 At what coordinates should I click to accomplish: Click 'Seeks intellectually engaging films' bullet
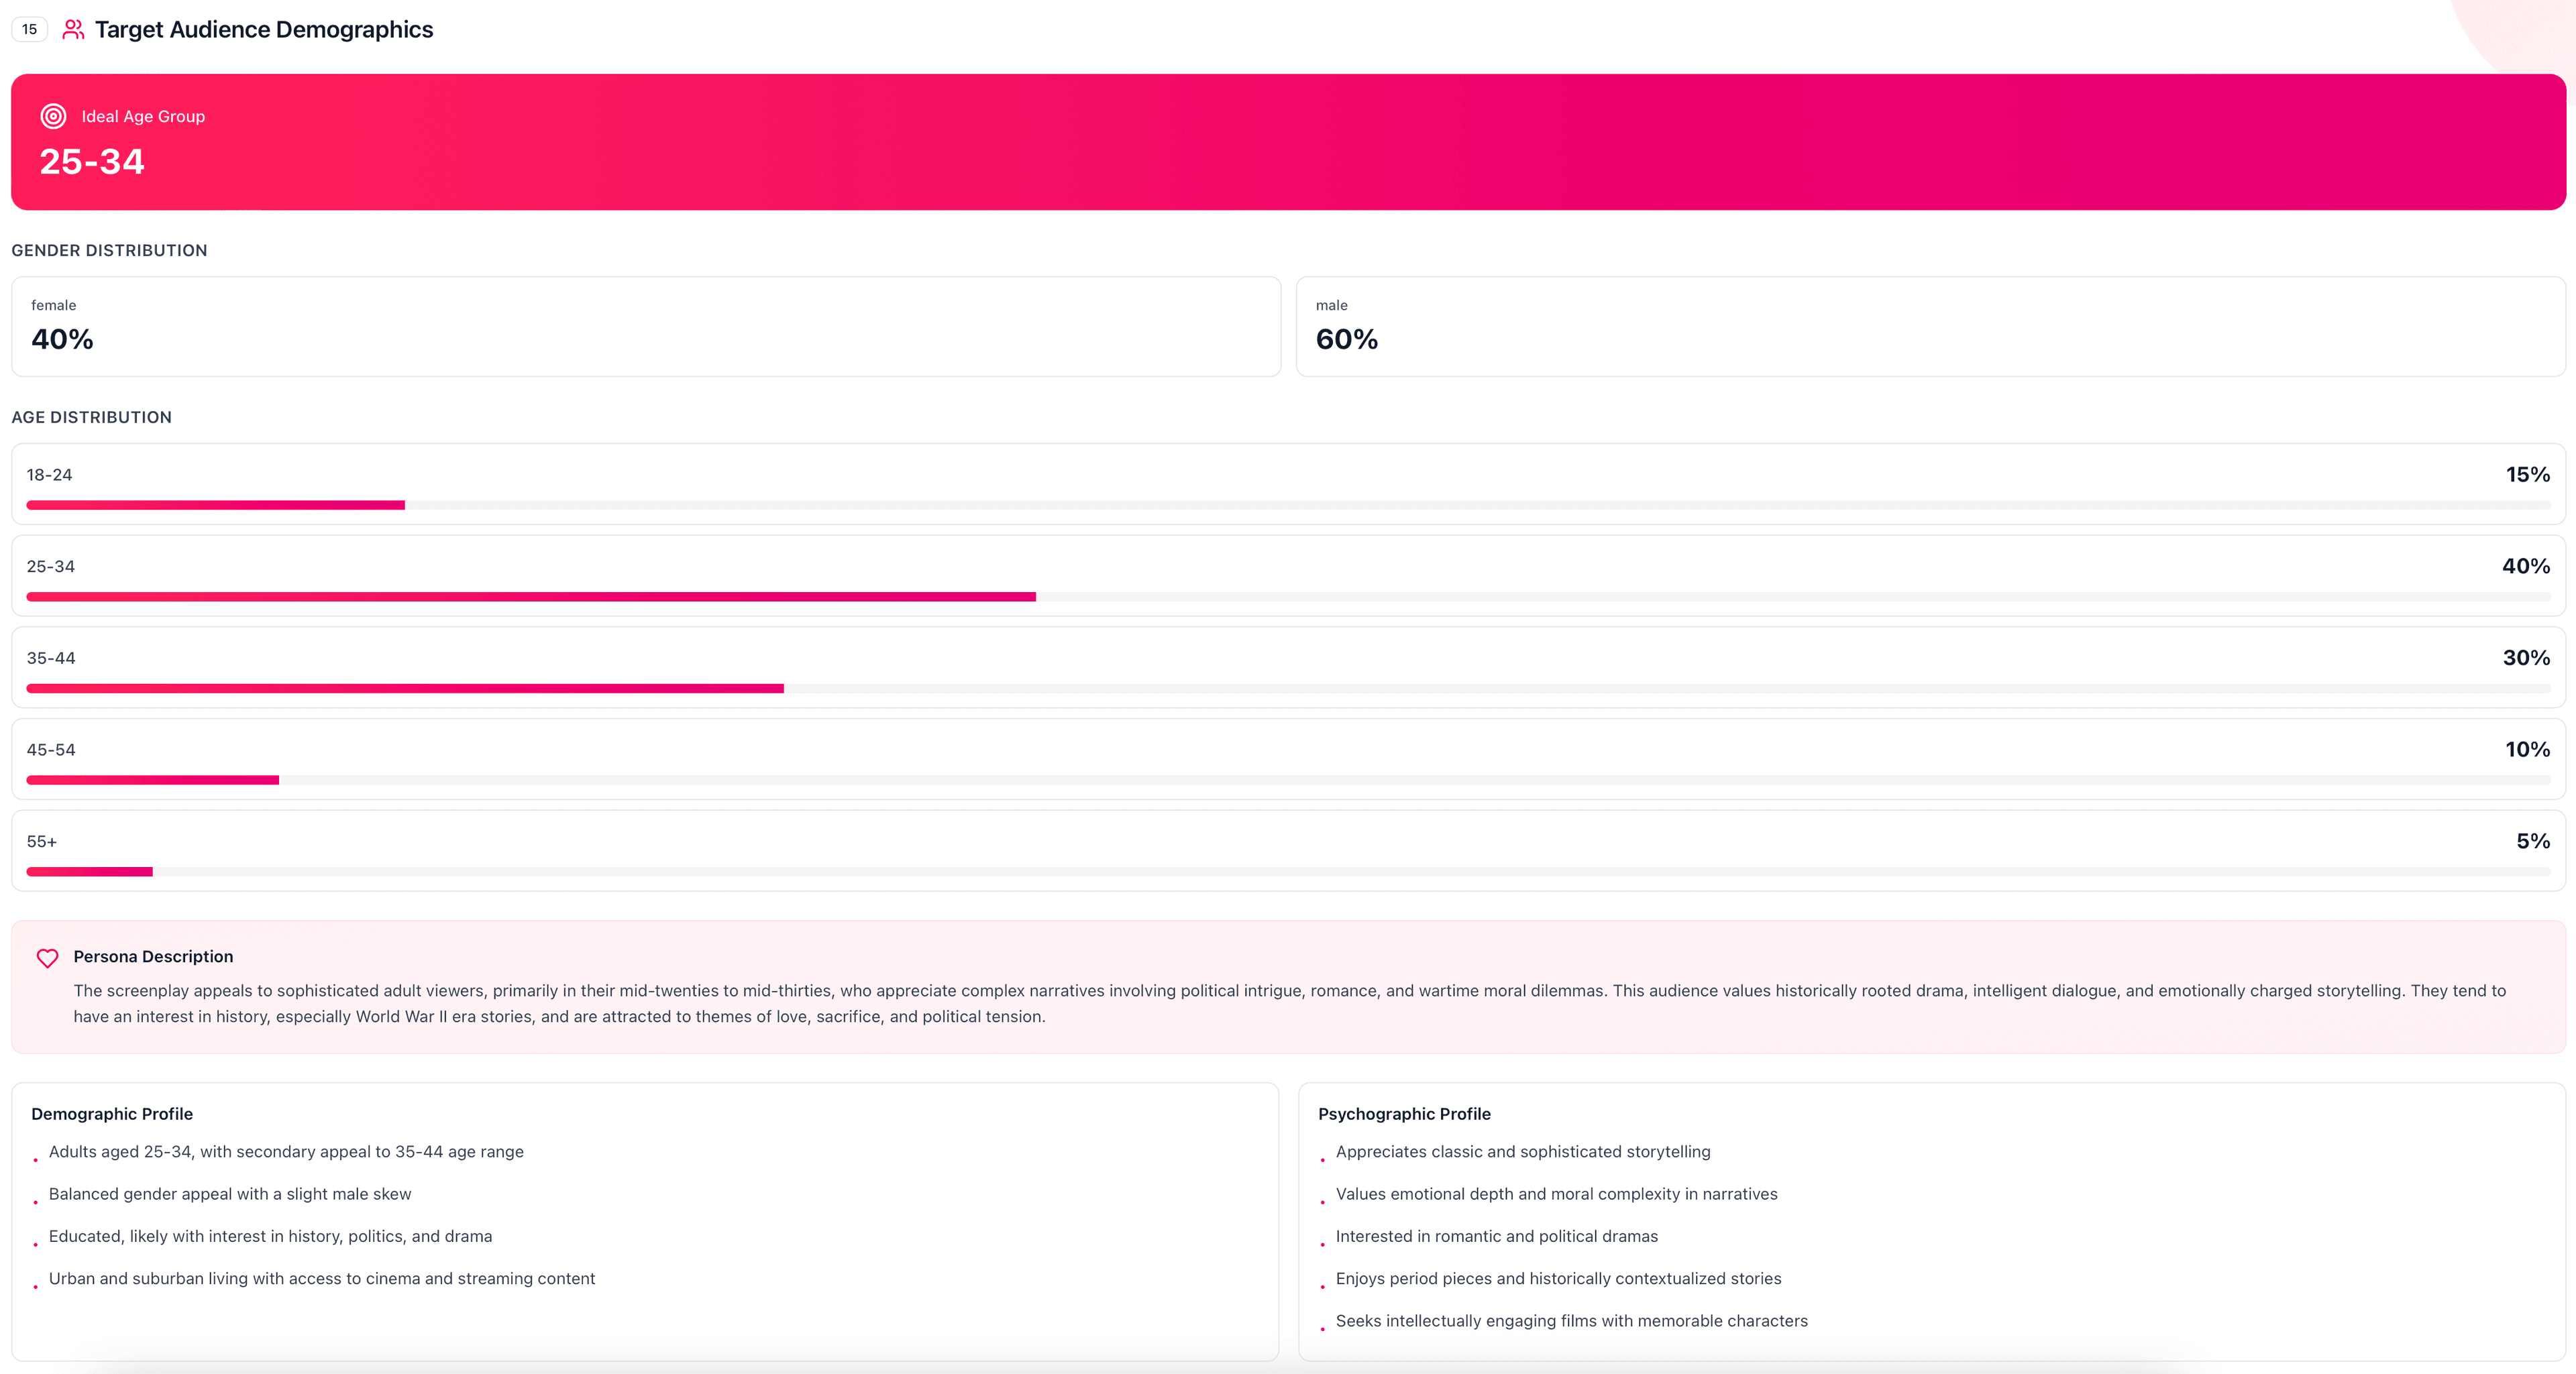(1571, 1322)
